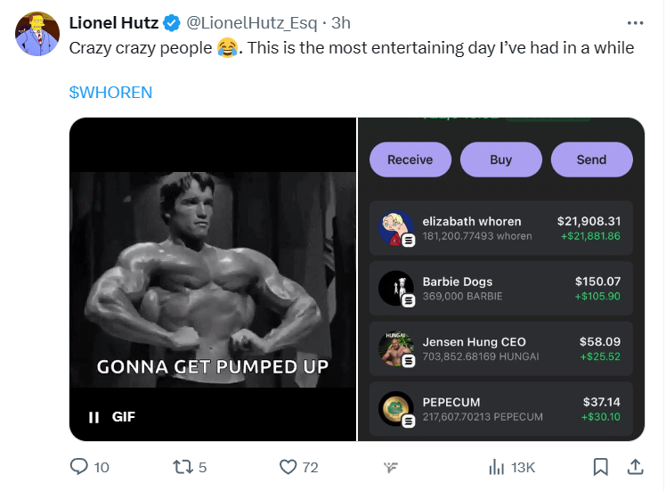The image size is (666, 491).
Task: Select the Barbie Dogs token row
Action: coord(500,288)
